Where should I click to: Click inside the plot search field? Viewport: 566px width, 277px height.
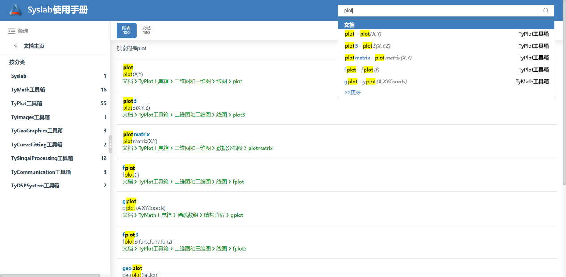[x=437, y=11]
